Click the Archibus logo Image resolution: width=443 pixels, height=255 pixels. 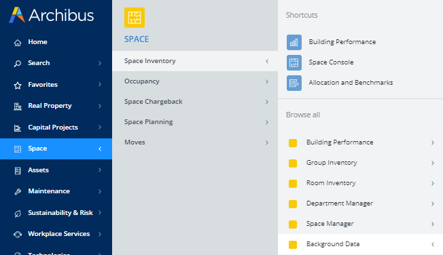tap(51, 15)
